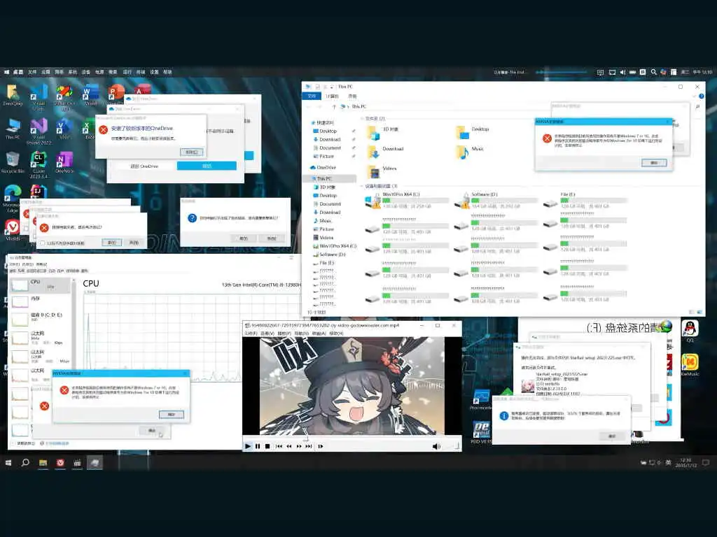The width and height of the screenshot is (717, 537).
Task: Open the Explorer File ribbon tab
Action: pyautogui.click(x=312, y=96)
